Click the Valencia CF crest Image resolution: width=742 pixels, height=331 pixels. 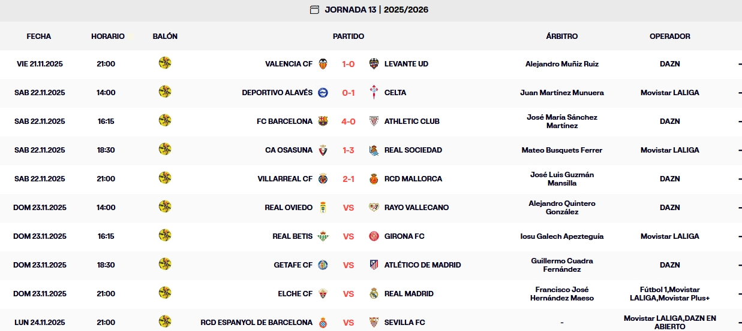(x=323, y=64)
